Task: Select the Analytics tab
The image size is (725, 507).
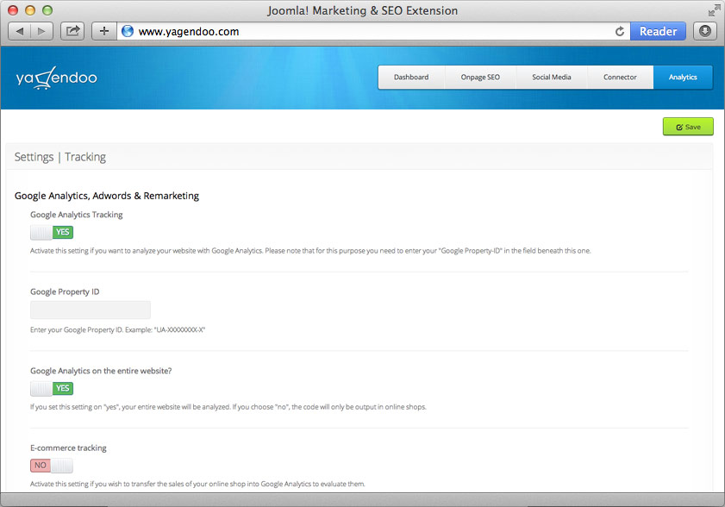Action: click(683, 78)
